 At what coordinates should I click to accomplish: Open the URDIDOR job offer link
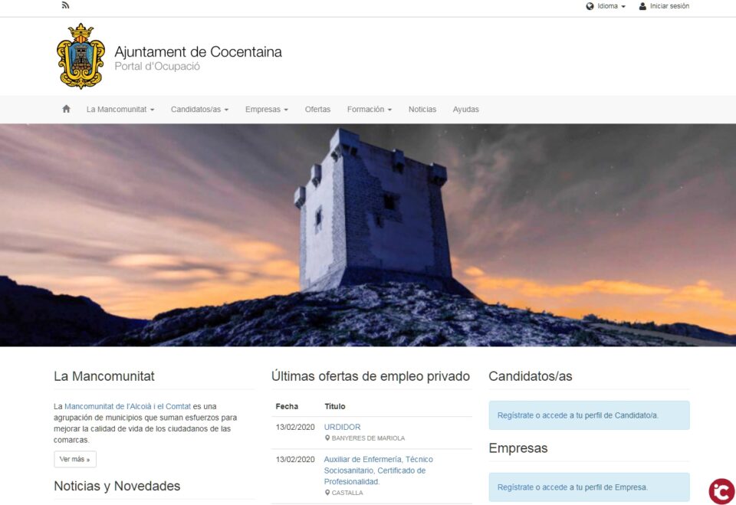(341, 426)
